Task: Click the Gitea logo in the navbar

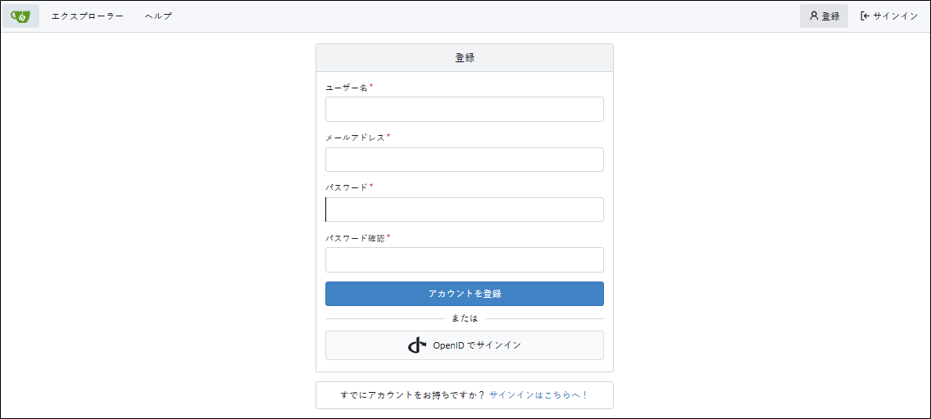Action: (20, 16)
